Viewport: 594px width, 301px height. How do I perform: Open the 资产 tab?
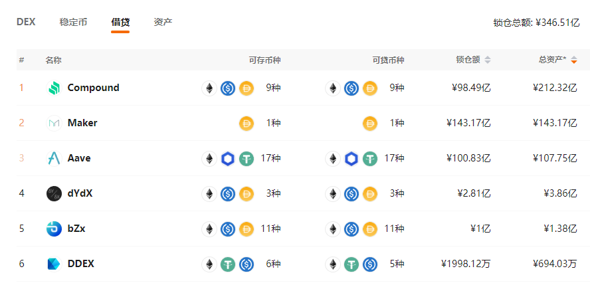(163, 22)
